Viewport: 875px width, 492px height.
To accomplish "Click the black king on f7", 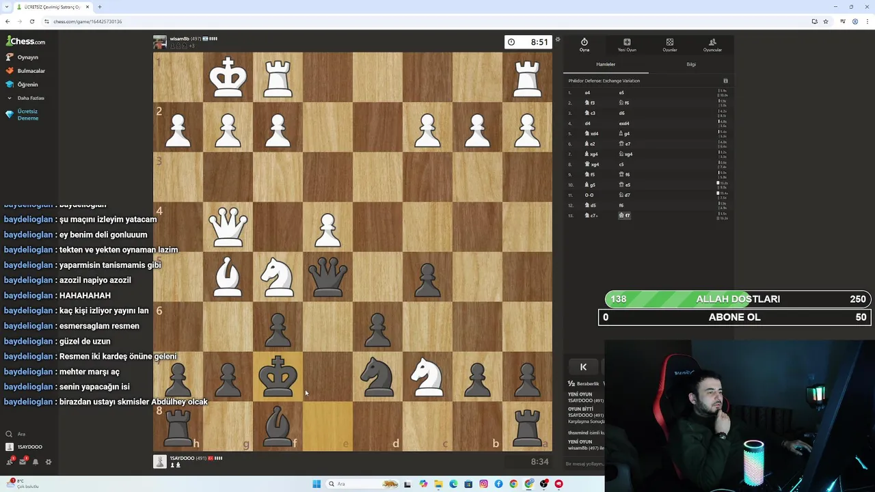I will 278,377.
